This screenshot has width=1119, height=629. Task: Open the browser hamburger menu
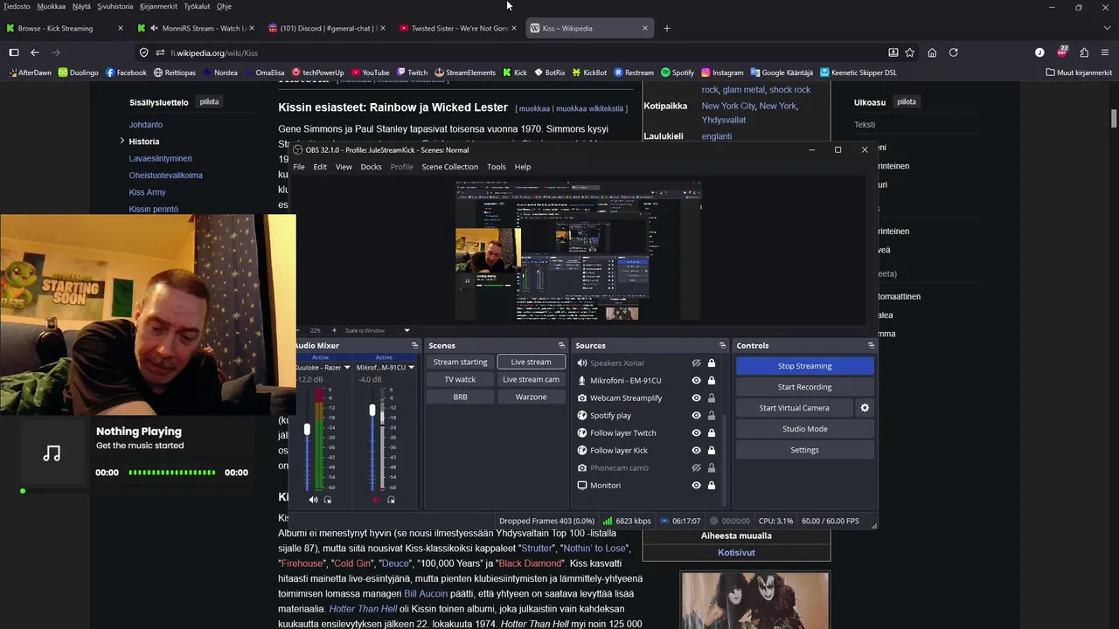pyautogui.click(x=1105, y=52)
